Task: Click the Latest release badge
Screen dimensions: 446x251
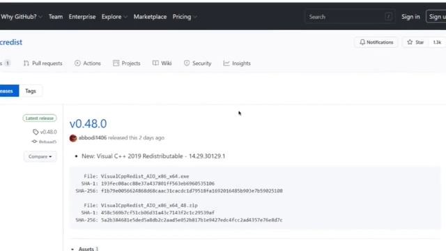Action: pos(40,118)
